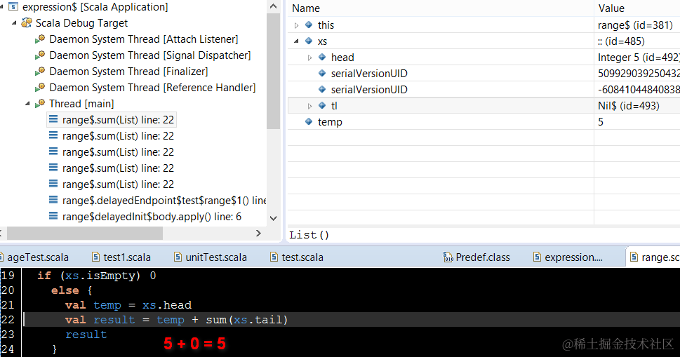Click 'result' on code line 23

pos(86,335)
